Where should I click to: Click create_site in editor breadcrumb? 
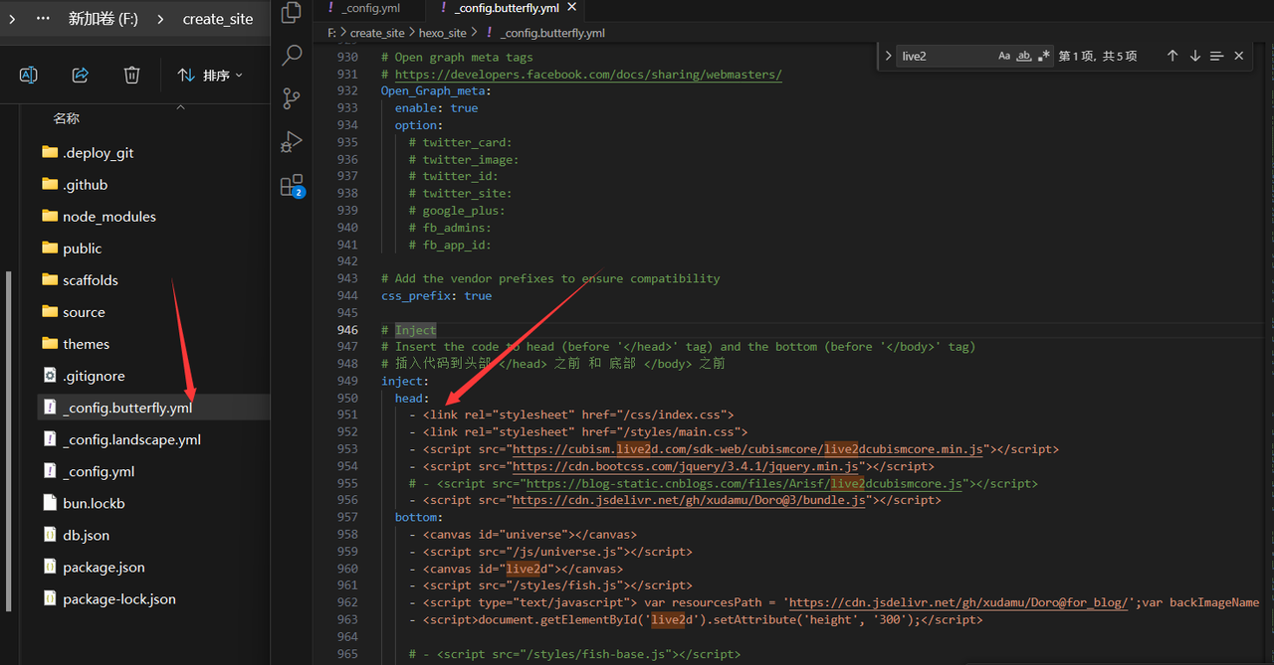[x=377, y=33]
